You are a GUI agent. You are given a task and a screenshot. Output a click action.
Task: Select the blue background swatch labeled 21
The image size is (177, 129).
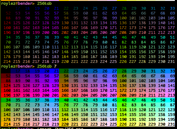[54, 71]
